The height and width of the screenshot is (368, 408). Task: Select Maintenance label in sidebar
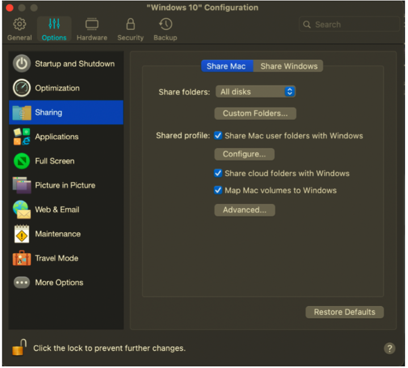58,234
